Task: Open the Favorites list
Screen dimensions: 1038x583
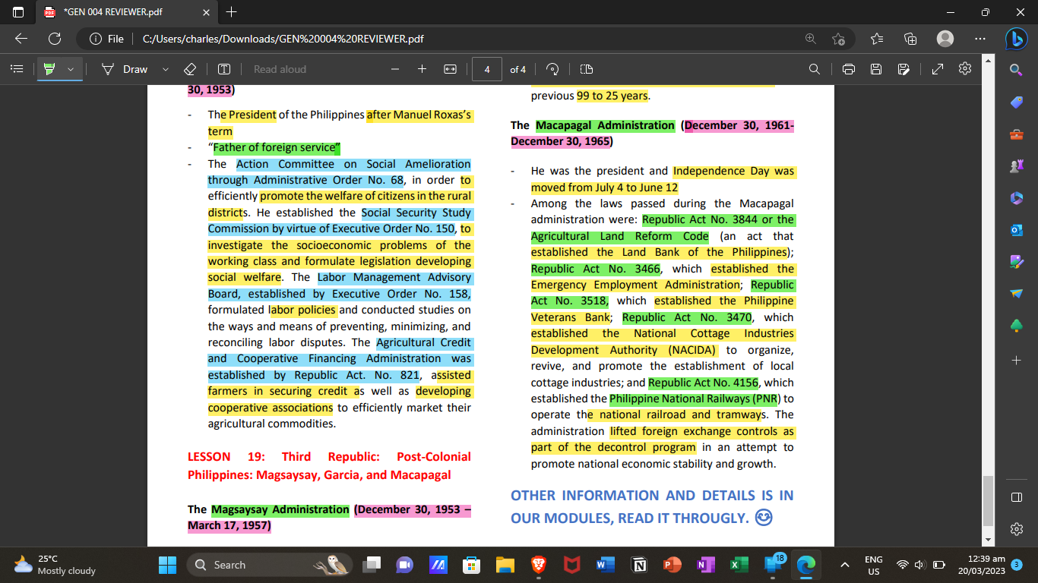Action: pos(877,39)
